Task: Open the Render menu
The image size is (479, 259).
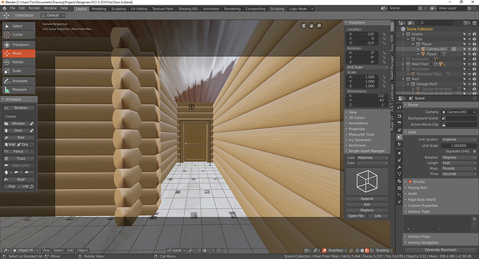Action: point(35,8)
